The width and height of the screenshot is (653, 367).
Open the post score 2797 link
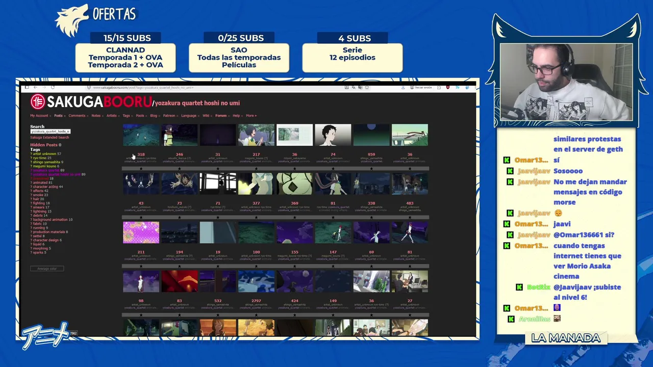tap(256, 301)
